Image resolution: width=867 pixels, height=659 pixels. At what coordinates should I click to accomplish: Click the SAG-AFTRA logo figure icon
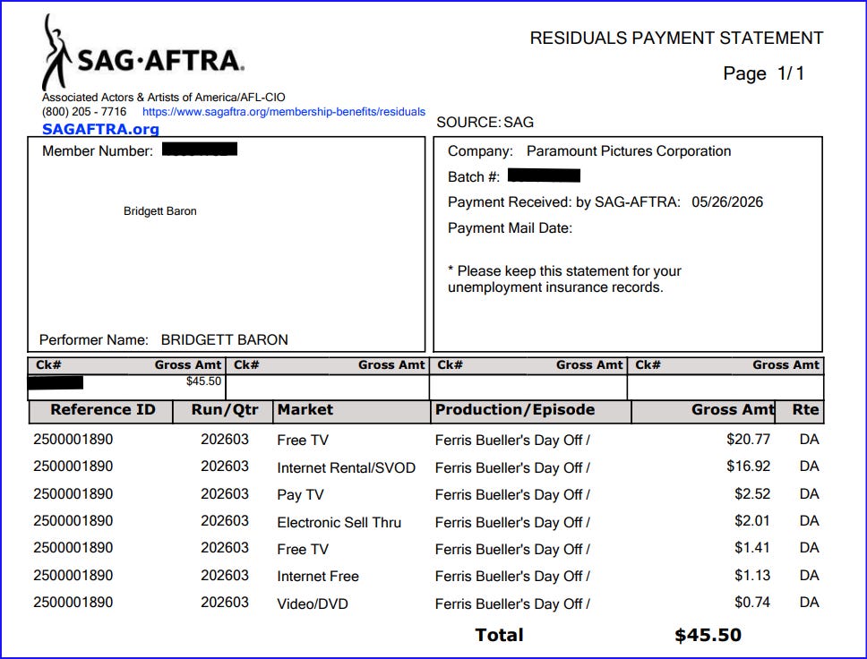[56, 52]
